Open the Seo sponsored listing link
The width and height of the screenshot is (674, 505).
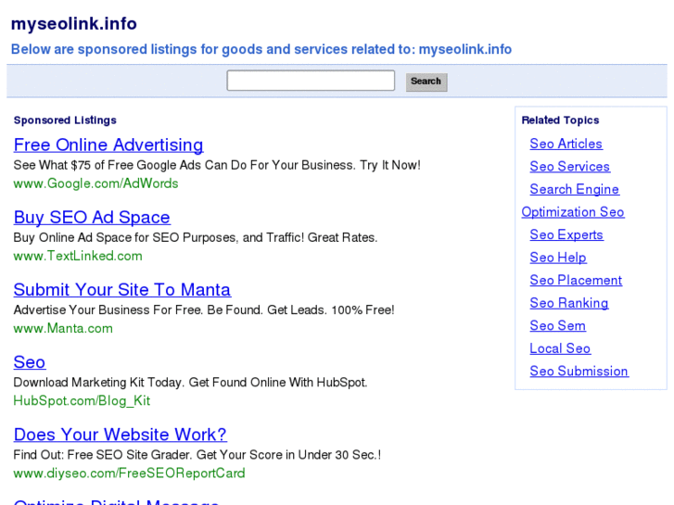30,362
